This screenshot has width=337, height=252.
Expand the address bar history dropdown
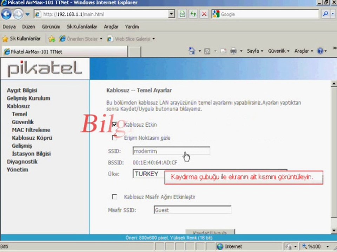[x=171, y=14]
